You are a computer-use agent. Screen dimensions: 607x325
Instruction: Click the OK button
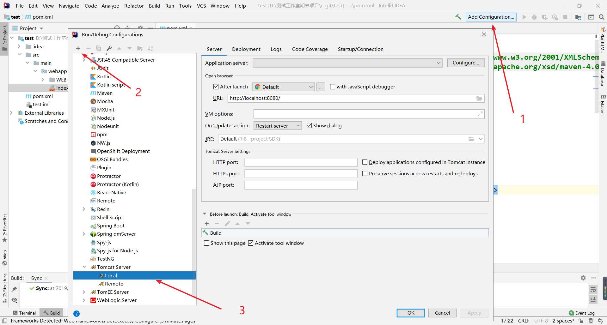pyautogui.click(x=411, y=313)
